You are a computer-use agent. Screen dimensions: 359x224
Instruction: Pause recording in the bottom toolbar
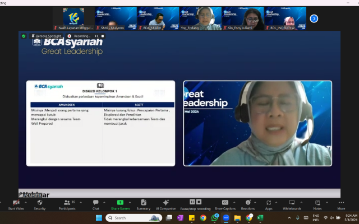coord(192,202)
